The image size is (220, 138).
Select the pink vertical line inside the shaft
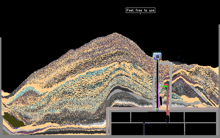(x=159, y=96)
